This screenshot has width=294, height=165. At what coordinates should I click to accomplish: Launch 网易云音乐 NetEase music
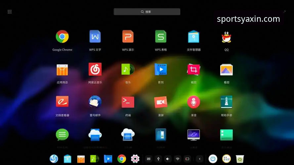click(x=95, y=69)
